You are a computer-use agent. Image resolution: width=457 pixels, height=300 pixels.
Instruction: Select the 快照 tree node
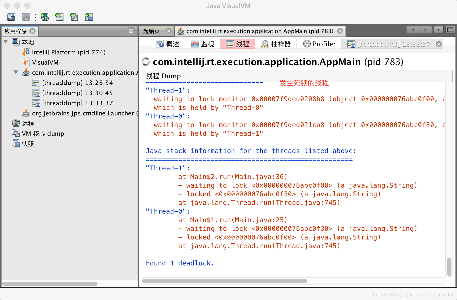pyautogui.click(x=28, y=144)
